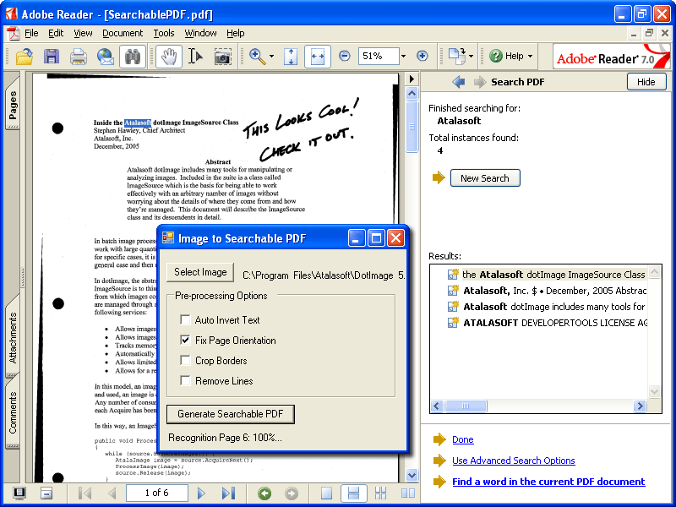
Task: Collapse the search pane with the arrow
Action: [412, 79]
